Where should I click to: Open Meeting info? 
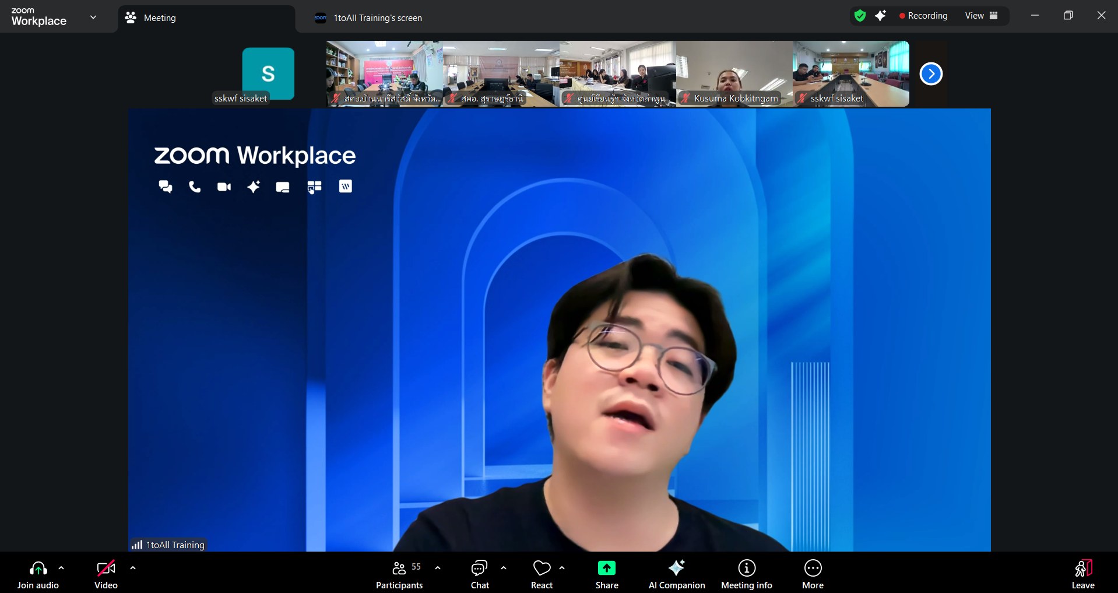(x=746, y=574)
